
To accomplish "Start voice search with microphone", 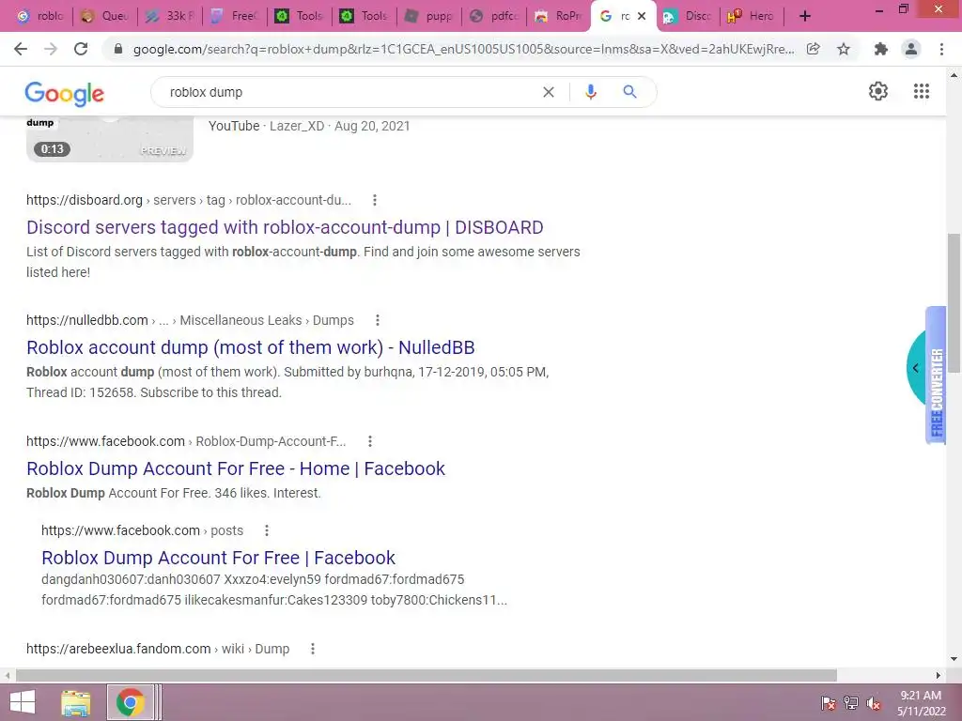I will [x=590, y=92].
